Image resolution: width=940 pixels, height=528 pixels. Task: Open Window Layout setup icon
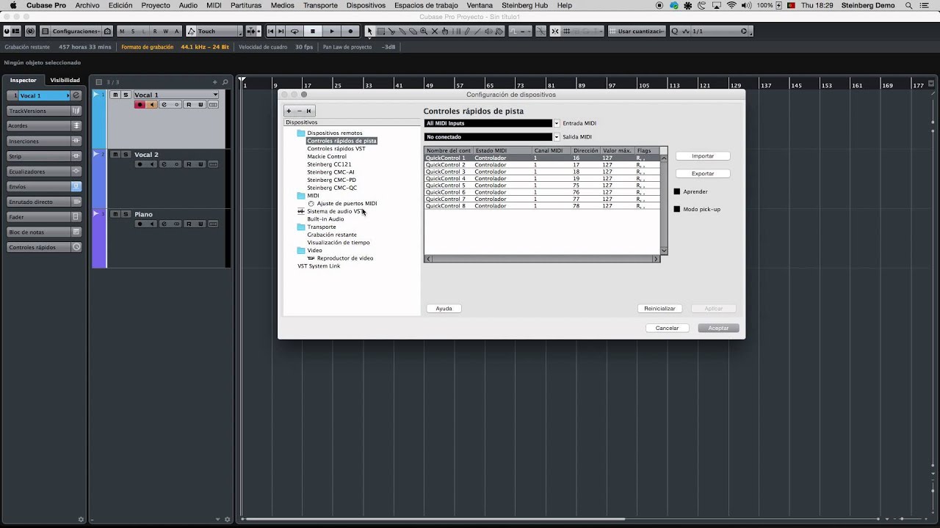[15, 32]
